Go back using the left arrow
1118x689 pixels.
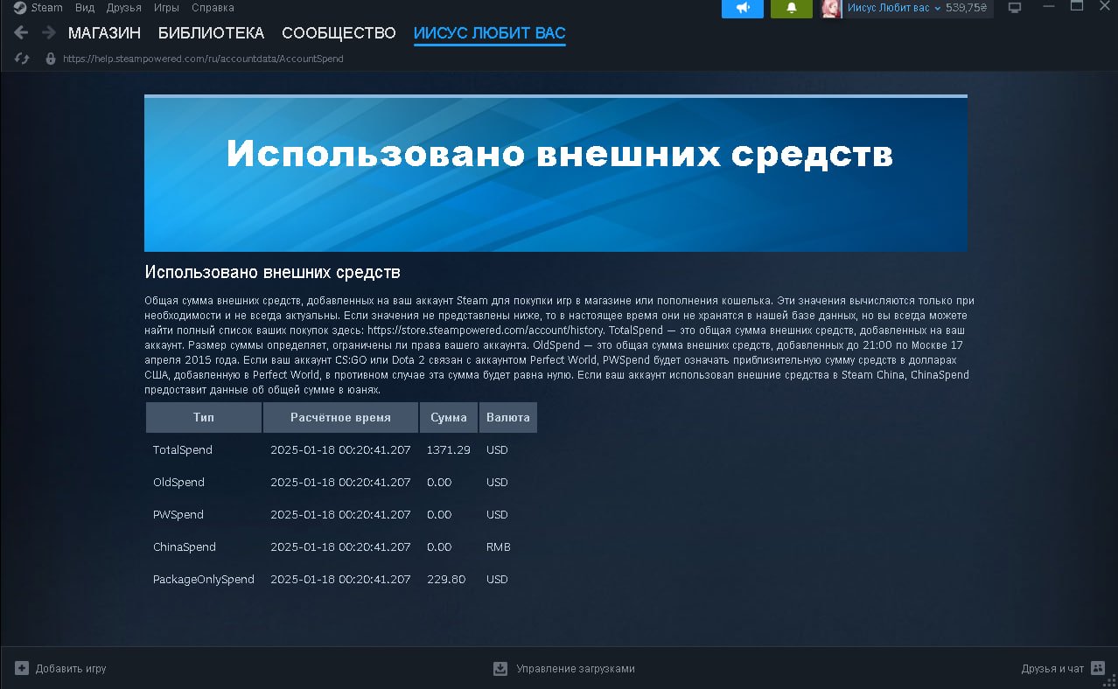[22, 33]
